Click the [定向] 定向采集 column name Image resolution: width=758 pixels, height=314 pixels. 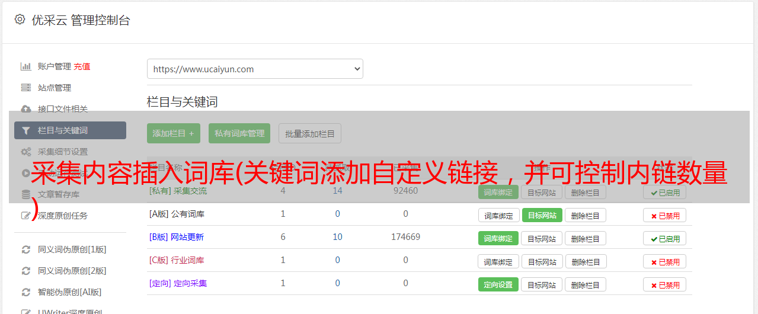(x=178, y=283)
